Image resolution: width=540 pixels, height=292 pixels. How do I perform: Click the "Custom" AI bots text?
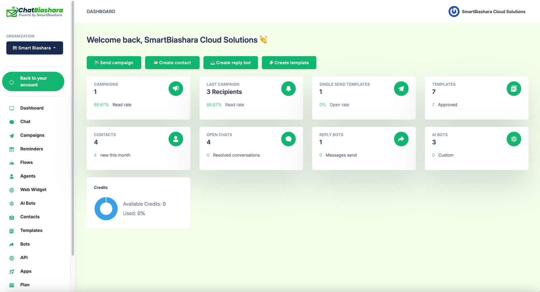446,155
